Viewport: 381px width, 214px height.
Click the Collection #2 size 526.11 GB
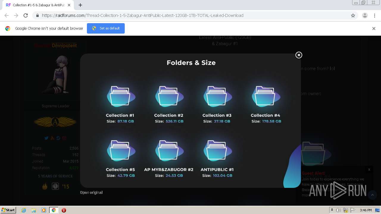click(174, 121)
